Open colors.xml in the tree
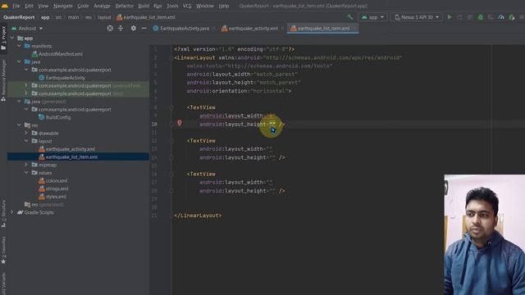 tap(53, 180)
